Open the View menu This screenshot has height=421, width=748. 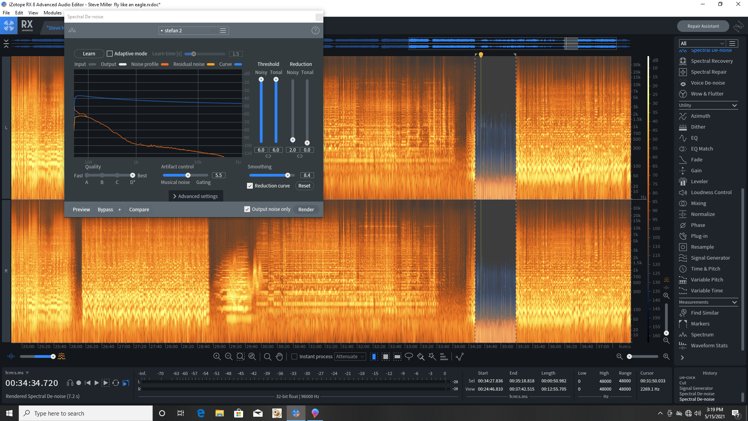(33, 13)
